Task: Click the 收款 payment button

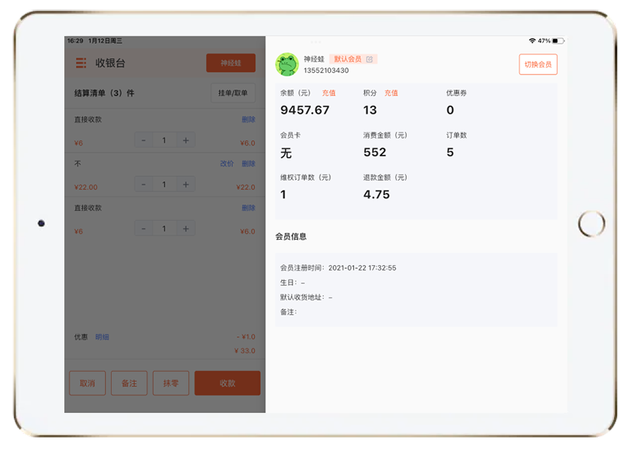Action: (227, 383)
